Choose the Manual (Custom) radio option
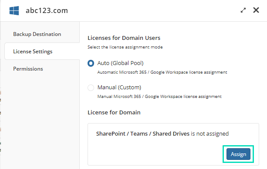The width and height of the screenshot is (267, 169). [x=91, y=88]
